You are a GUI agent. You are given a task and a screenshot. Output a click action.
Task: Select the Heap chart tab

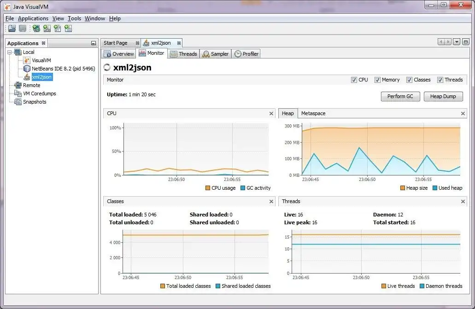288,114
